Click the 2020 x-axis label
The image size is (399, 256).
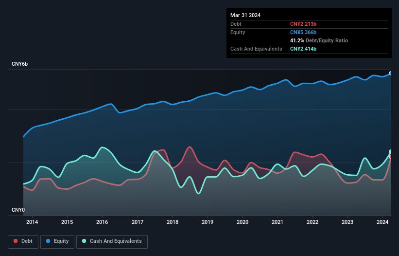pyautogui.click(x=243, y=222)
